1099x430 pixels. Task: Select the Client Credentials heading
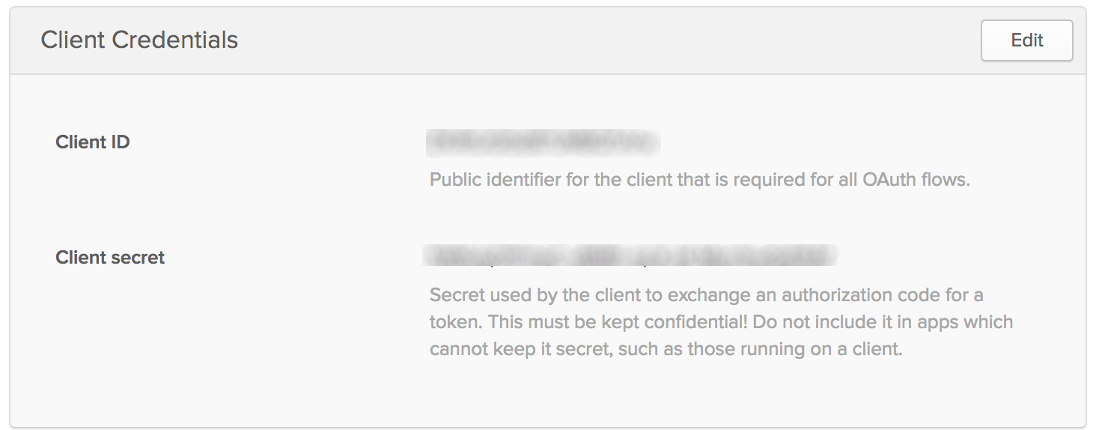[x=139, y=40]
